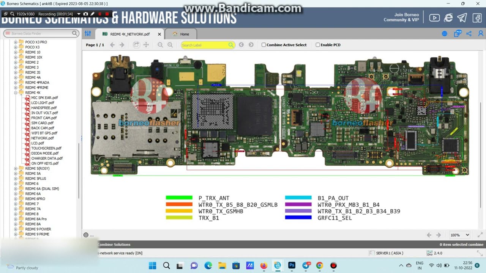
Task: Open Photoshop from the Windows taskbar
Action: pos(292,265)
